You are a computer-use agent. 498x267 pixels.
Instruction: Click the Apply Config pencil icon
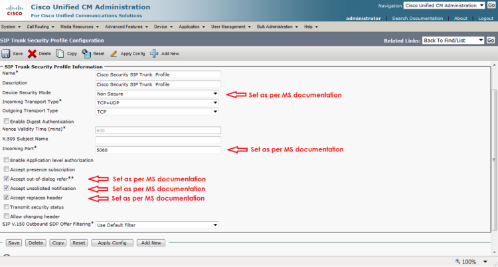point(114,54)
